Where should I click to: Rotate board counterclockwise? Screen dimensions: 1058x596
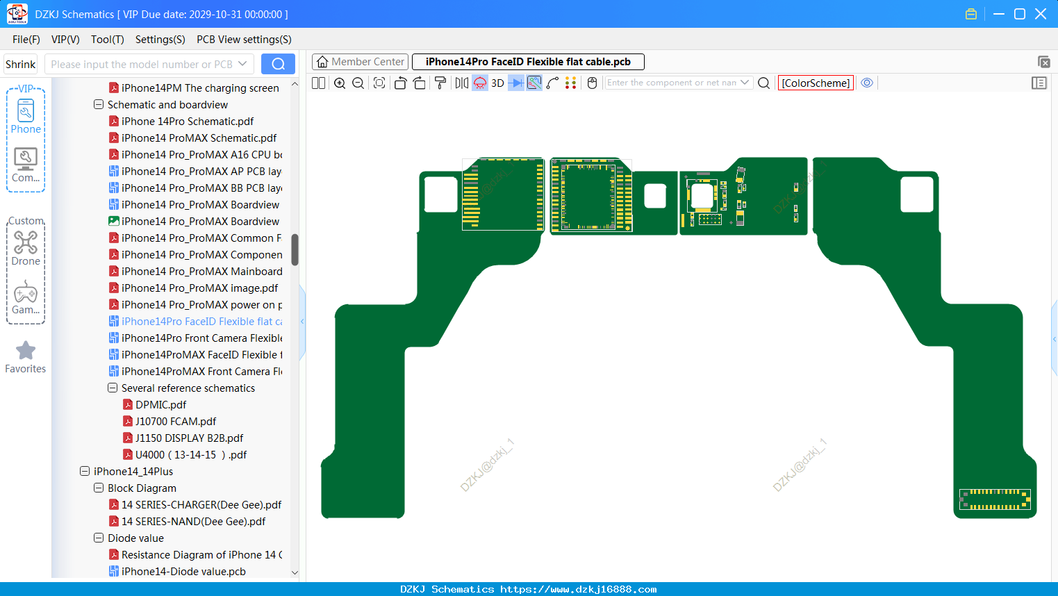[x=400, y=83]
